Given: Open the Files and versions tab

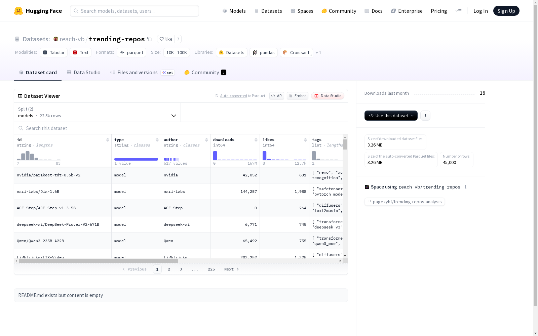Looking at the screenshot, I should click(143, 73).
